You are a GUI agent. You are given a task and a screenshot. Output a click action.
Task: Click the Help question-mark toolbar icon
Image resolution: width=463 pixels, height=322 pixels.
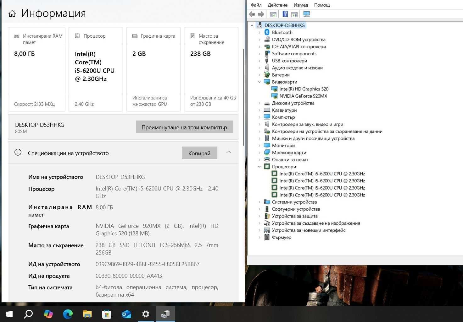point(285,14)
